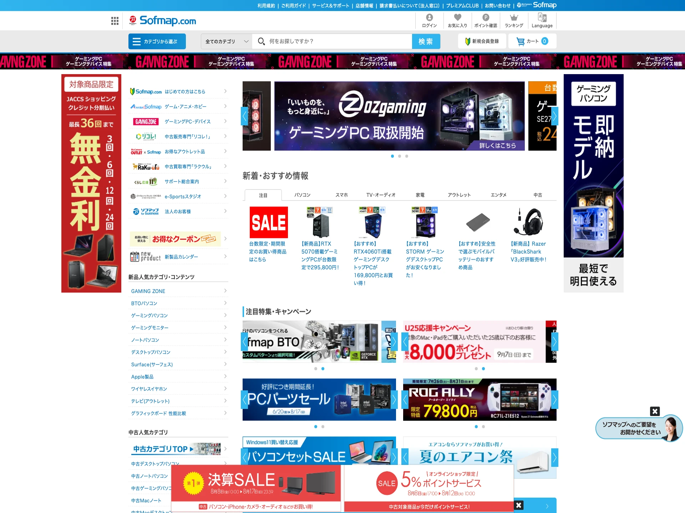Image resolution: width=685 pixels, height=513 pixels.
Task: Open the mobile battery product thumbnail
Action: pos(478,222)
